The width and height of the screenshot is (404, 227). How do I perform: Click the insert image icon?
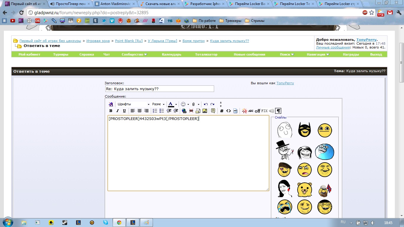[205, 111]
